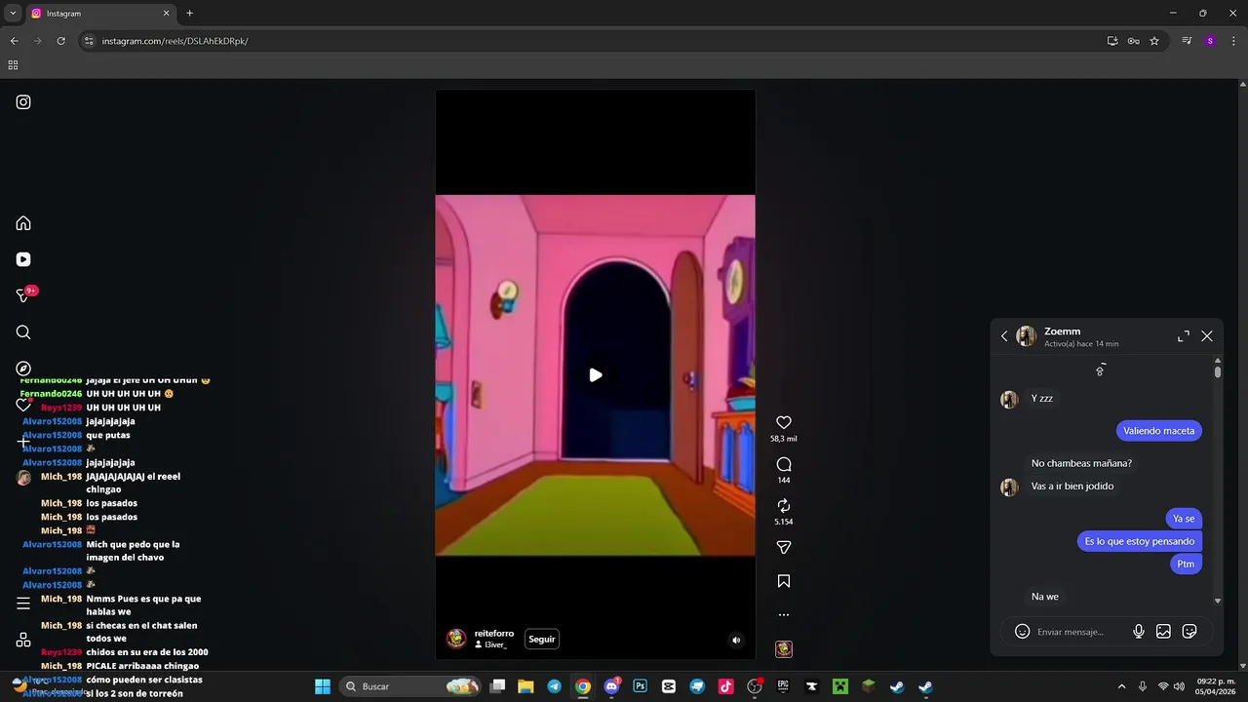Select the Instagram browser tab
The image size is (1248, 702).
pyautogui.click(x=100, y=14)
